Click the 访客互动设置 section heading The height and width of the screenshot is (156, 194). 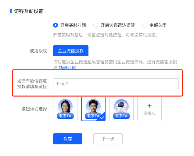point(29,11)
